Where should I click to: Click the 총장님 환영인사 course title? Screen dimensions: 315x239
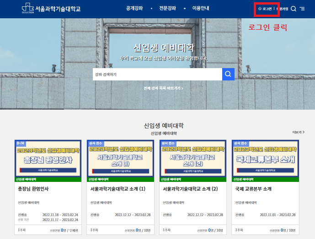(x=33, y=189)
